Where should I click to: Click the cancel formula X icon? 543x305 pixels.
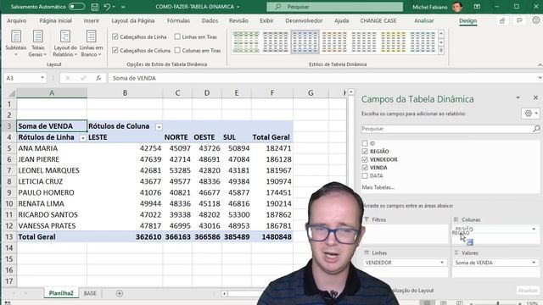point(68,78)
